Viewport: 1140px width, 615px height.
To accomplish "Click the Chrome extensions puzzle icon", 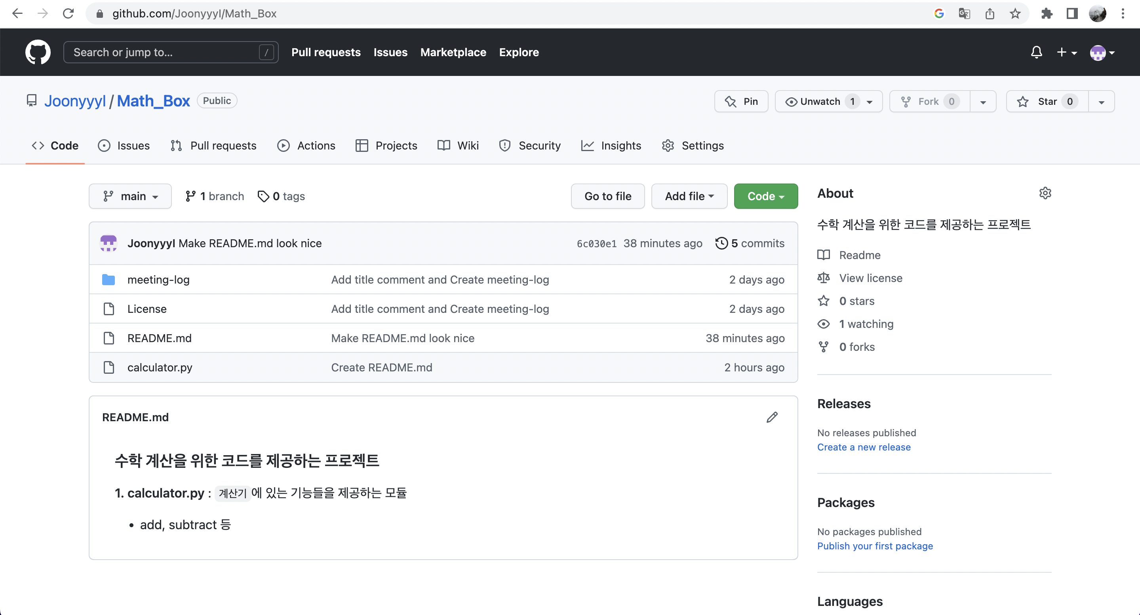I will click(1047, 14).
